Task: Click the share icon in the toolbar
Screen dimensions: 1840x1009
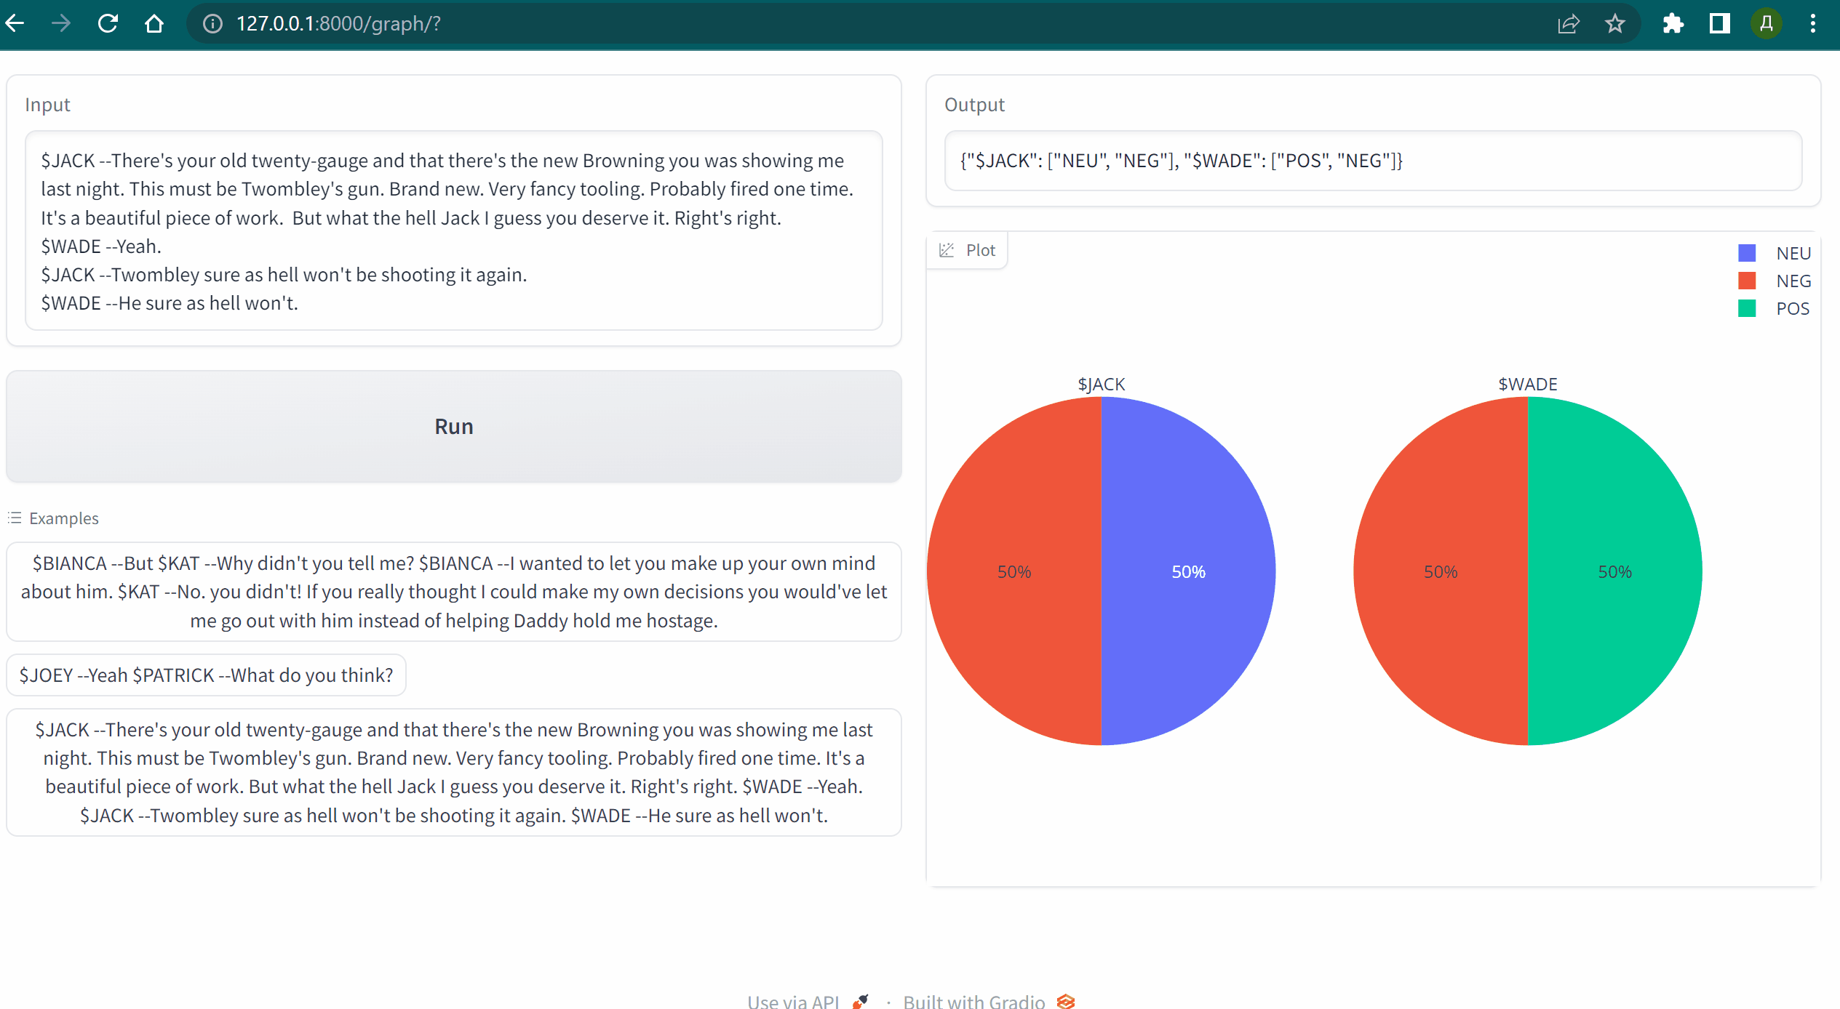Action: 1569,23
